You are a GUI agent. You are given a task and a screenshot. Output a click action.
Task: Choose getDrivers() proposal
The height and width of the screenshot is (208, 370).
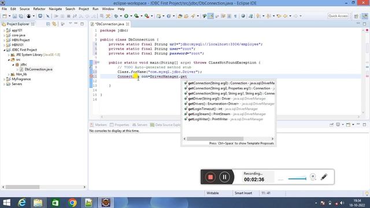click(x=229, y=104)
